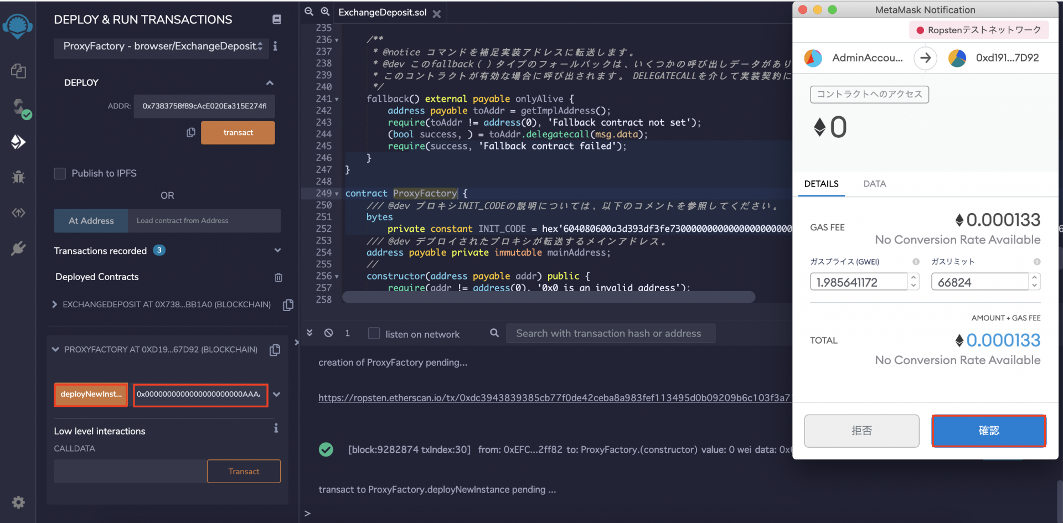This screenshot has width=1063, height=523.
Task: Close the ExchangeDeposit.sol tab
Action: click(437, 14)
